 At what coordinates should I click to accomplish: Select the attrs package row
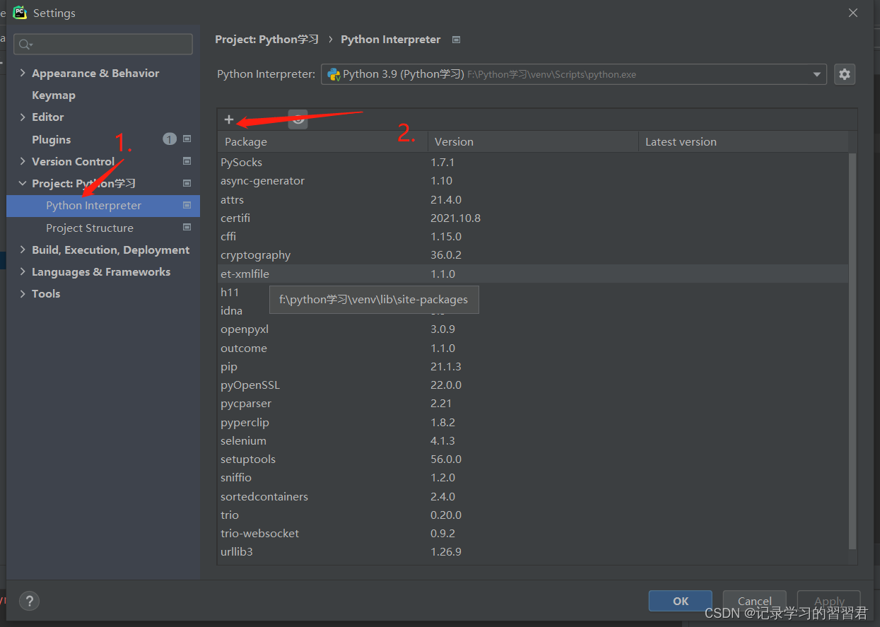pyautogui.click(x=533, y=199)
